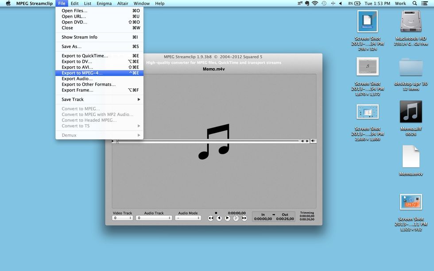This screenshot has height=271, width=434.
Task: Select Export to DV
Action: pyautogui.click(x=99, y=61)
